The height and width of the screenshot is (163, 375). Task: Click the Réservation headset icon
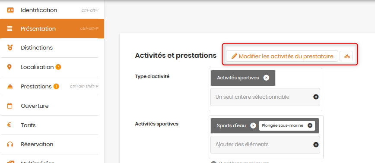pos(10,144)
